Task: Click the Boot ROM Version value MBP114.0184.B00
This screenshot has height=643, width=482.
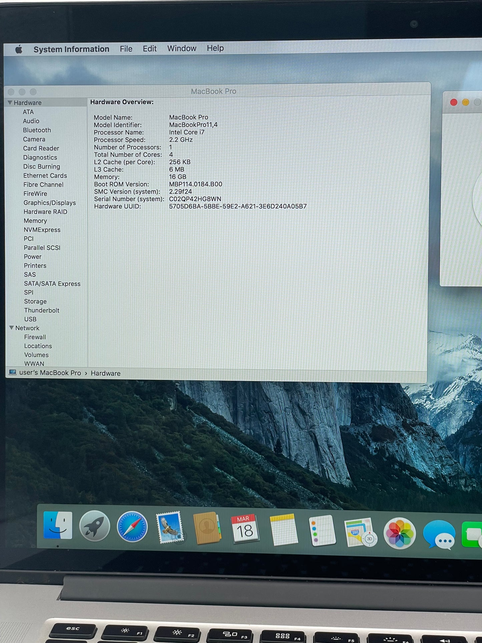Action: [195, 184]
